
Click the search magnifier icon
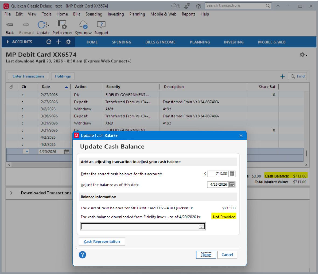[268, 6]
